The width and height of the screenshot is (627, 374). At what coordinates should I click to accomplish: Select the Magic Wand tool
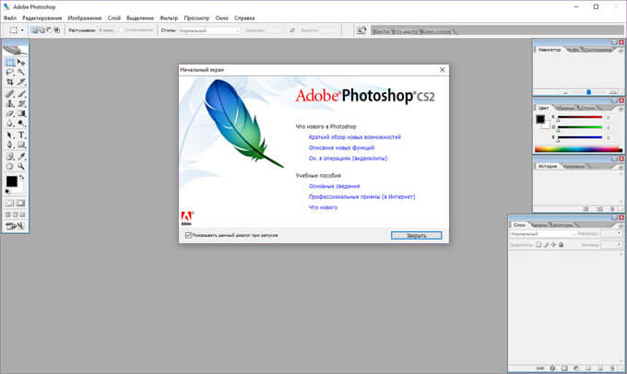pyautogui.click(x=21, y=73)
